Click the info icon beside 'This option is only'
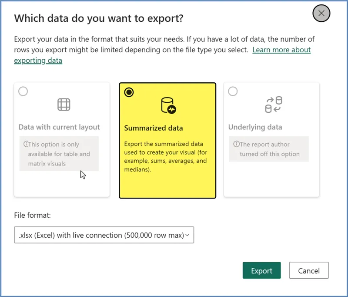Screen dimensions: 348x297 pos(26,145)
